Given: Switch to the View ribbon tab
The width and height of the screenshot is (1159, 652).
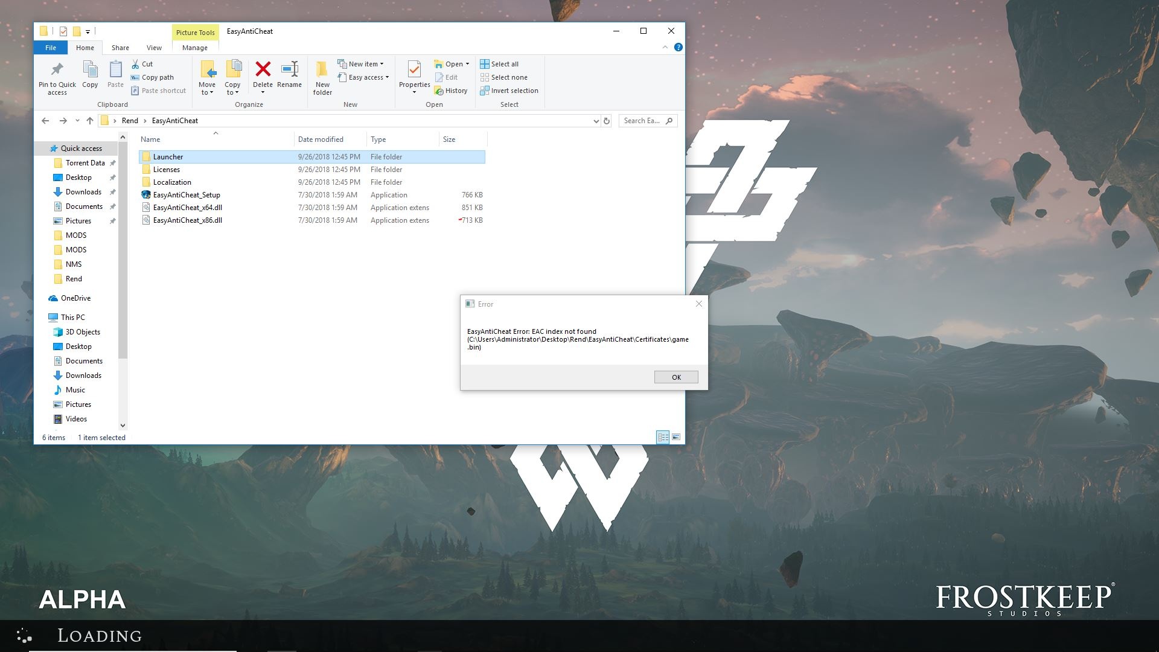Looking at the screenshot, I should point(154,48).
